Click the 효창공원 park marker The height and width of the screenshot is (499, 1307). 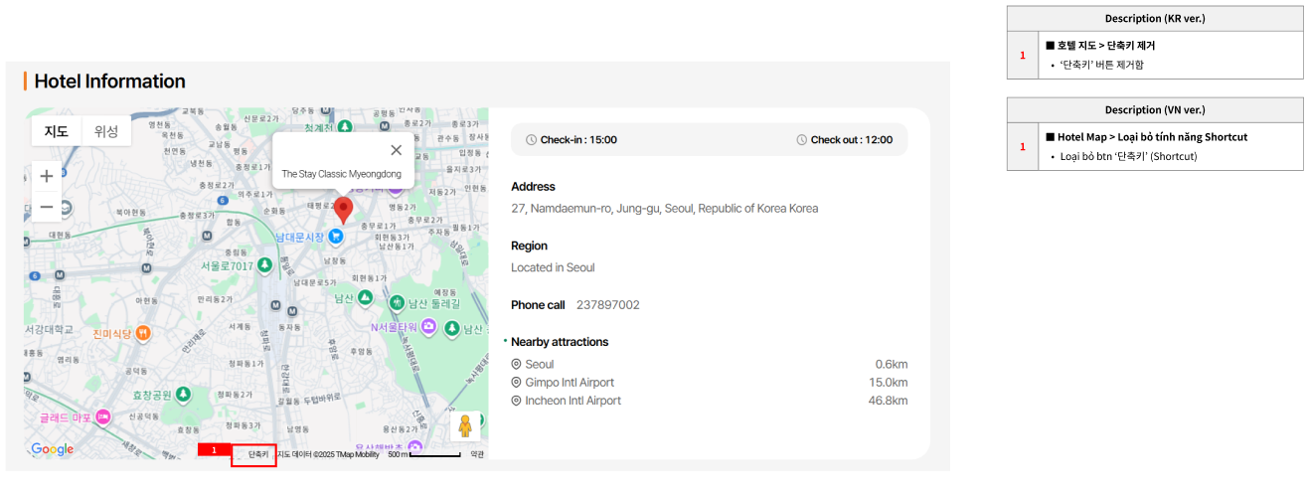point(184,395)
